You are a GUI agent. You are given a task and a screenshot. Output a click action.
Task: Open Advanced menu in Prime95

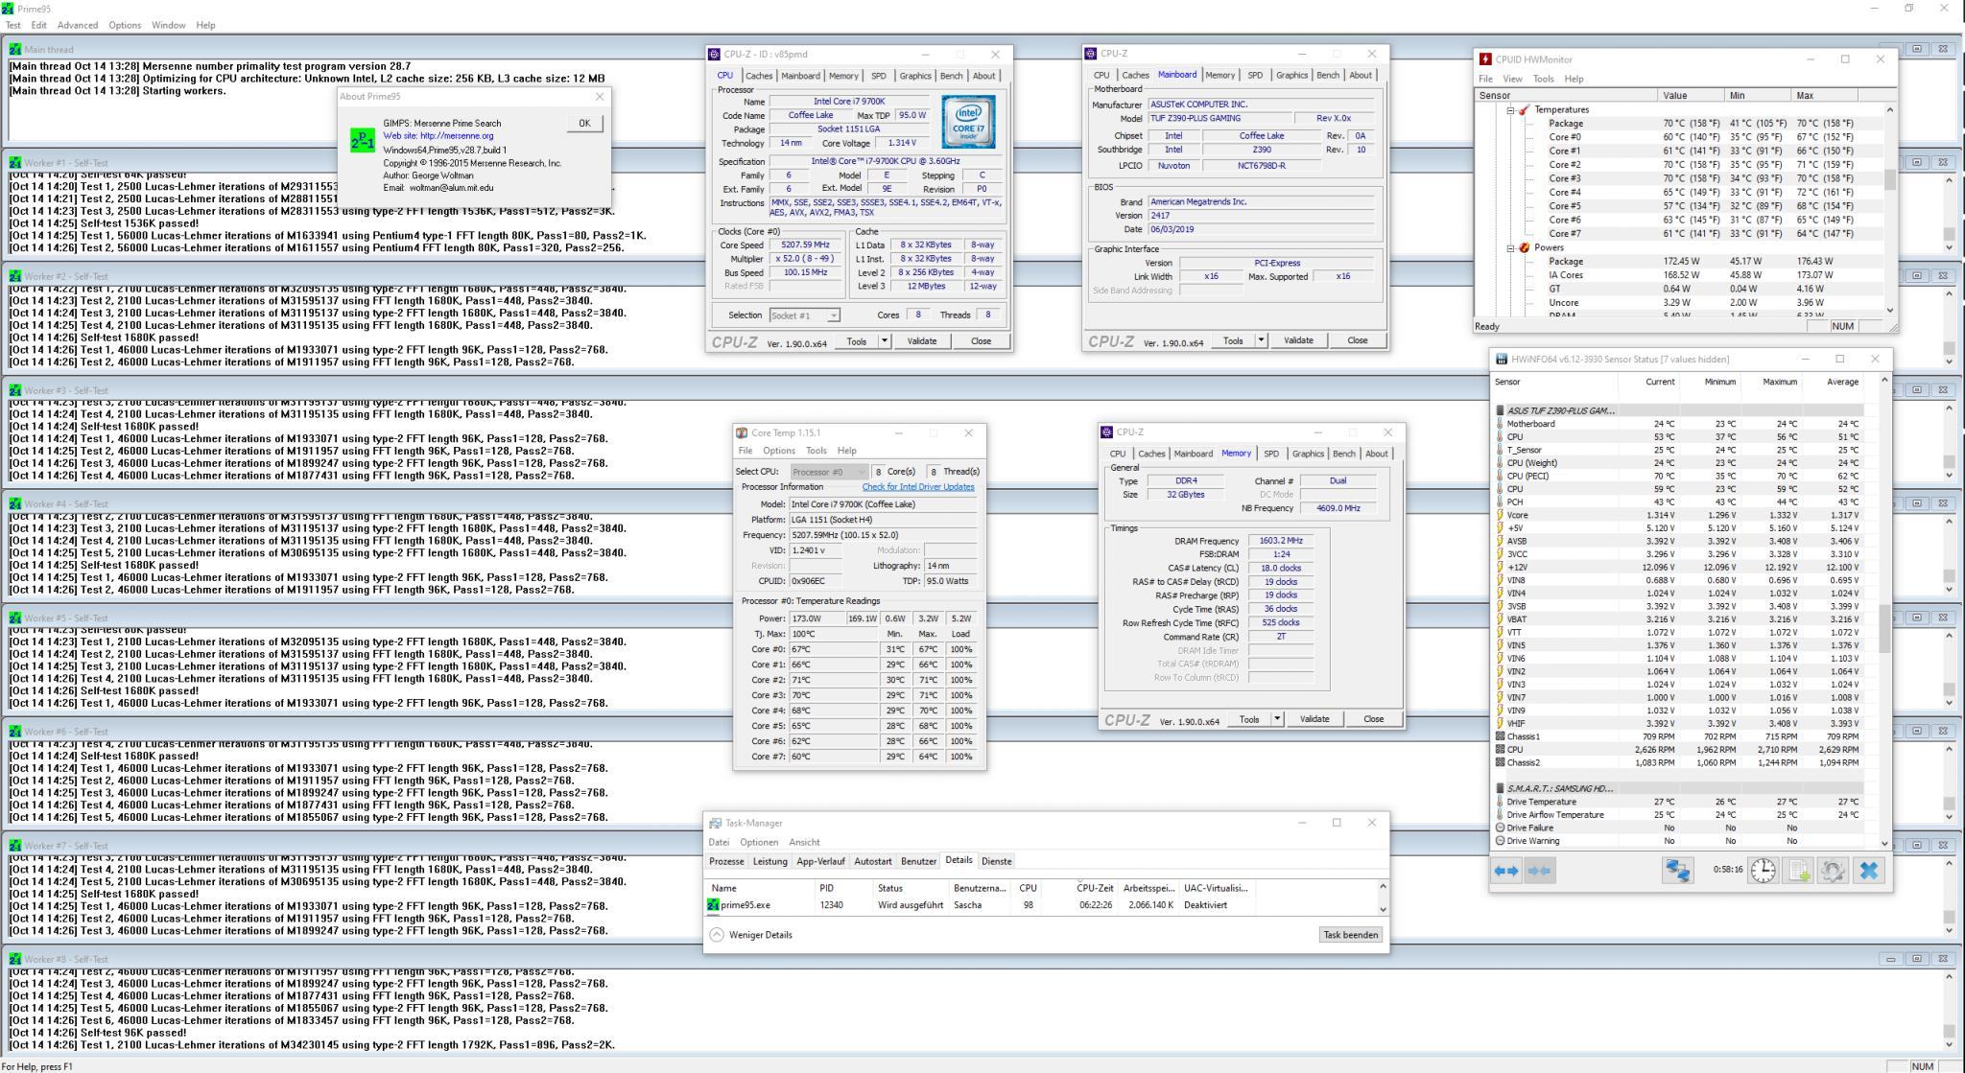tap(78, 25)
